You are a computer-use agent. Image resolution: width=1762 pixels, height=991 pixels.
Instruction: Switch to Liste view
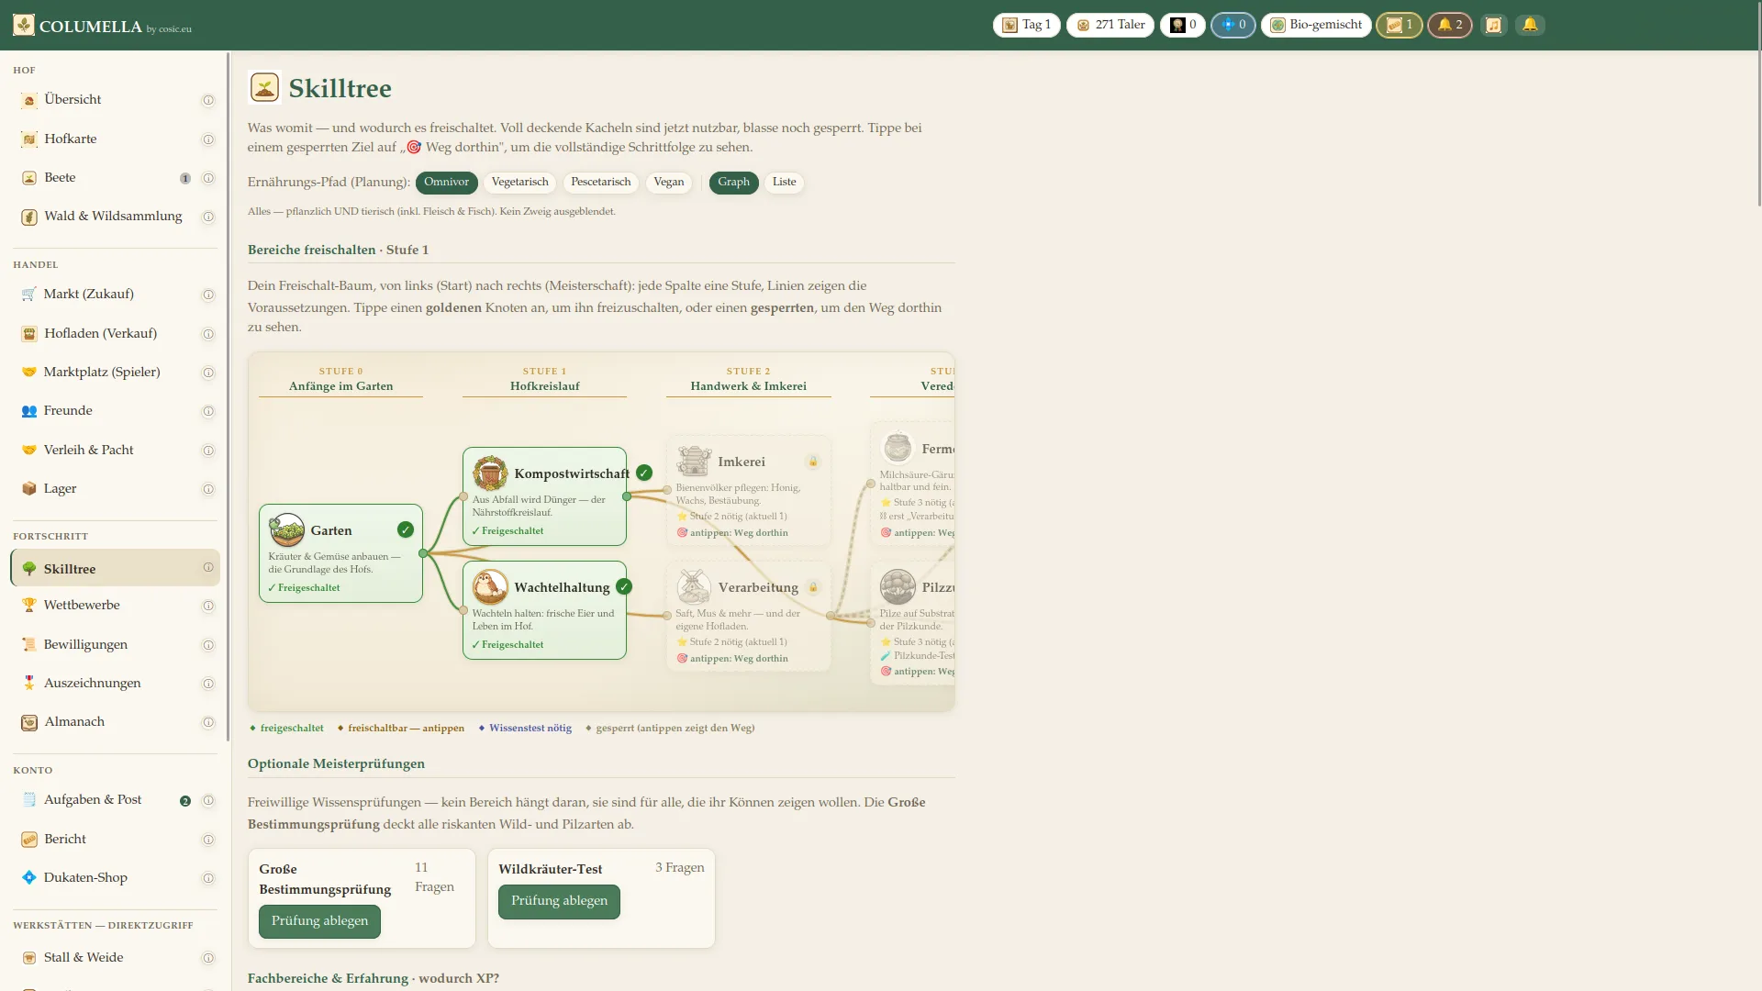pyautogui.click(x=784, y=182)
